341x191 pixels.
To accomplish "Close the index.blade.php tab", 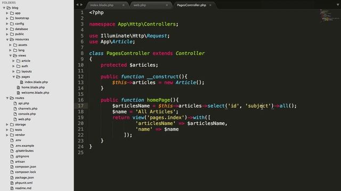I will [x=123, y=5].
